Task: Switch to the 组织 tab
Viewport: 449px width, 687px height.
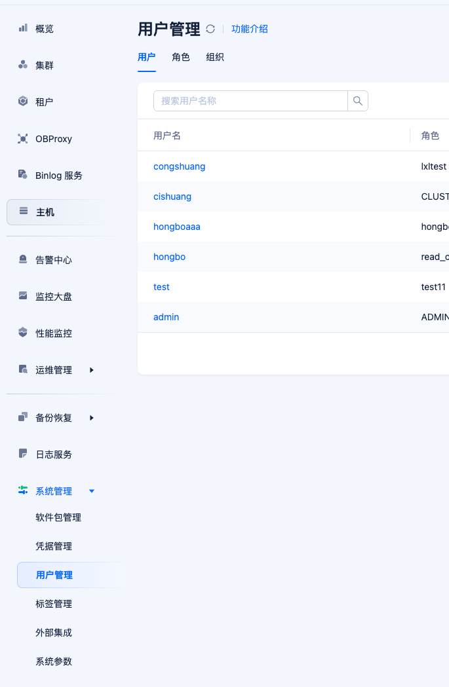Action: click(x=215, y=57)
